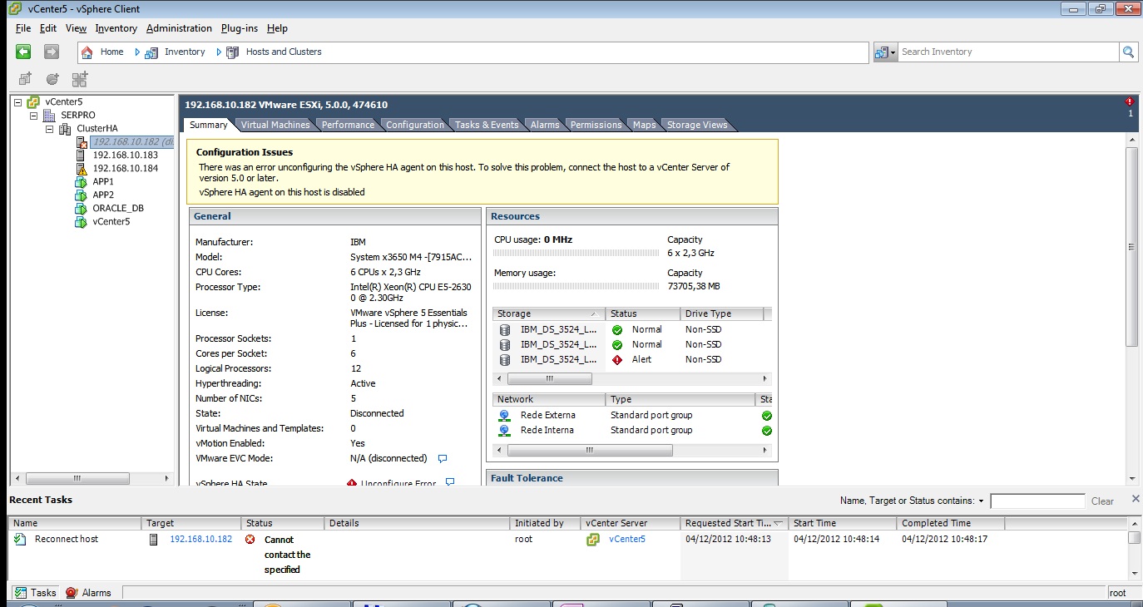Open Home from the navigation bar
This screenshot has width=1143, height=607.
coord(111,52)
